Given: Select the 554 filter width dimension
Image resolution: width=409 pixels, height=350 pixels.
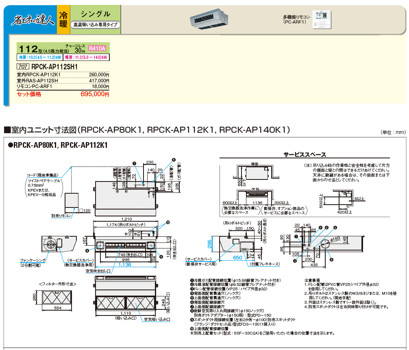Looking at the screenshot, I should 58,308.
